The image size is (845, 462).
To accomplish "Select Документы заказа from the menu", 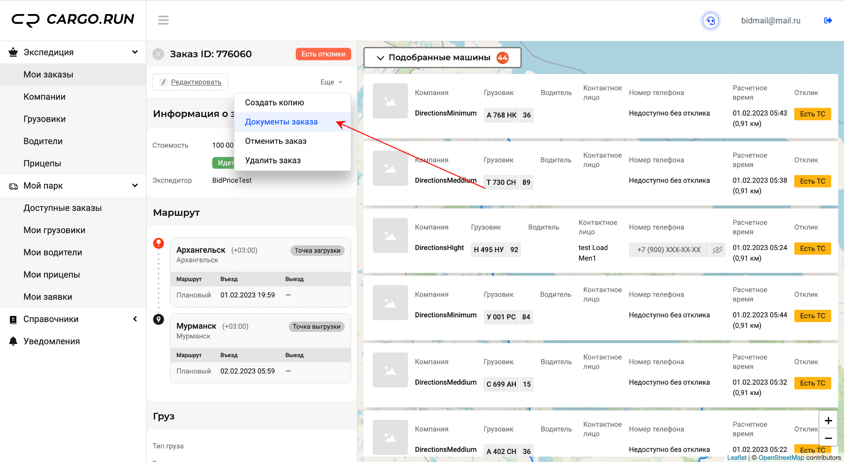I will [281, 122].
